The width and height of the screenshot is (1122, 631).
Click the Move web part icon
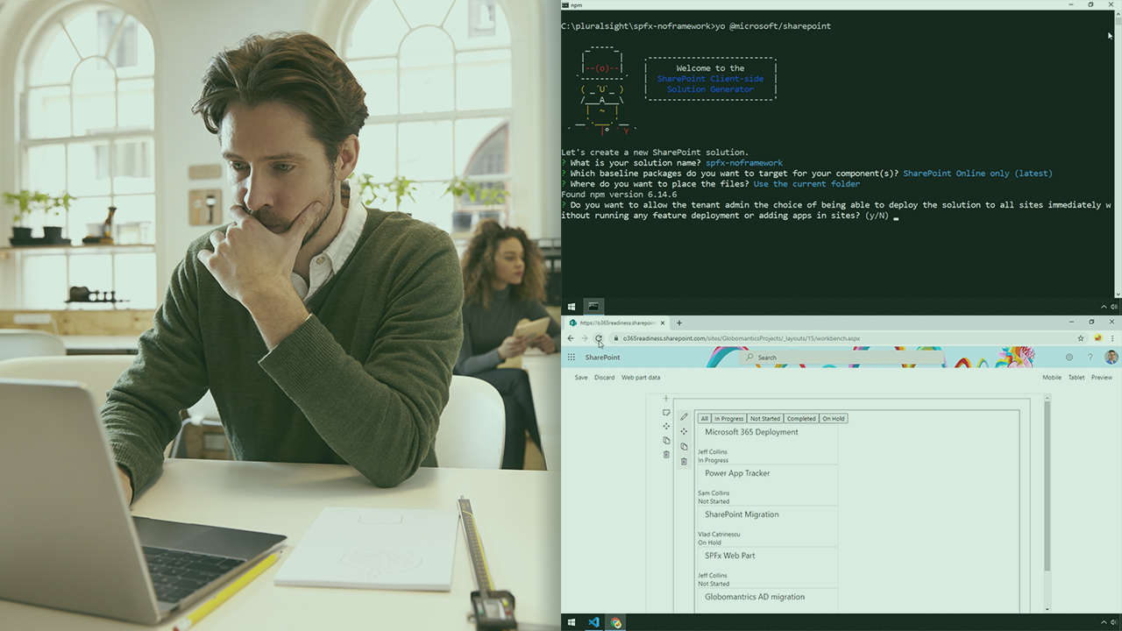point(685,431)
